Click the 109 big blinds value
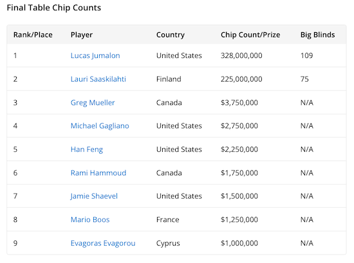354x263 pixels. (306, 56)
